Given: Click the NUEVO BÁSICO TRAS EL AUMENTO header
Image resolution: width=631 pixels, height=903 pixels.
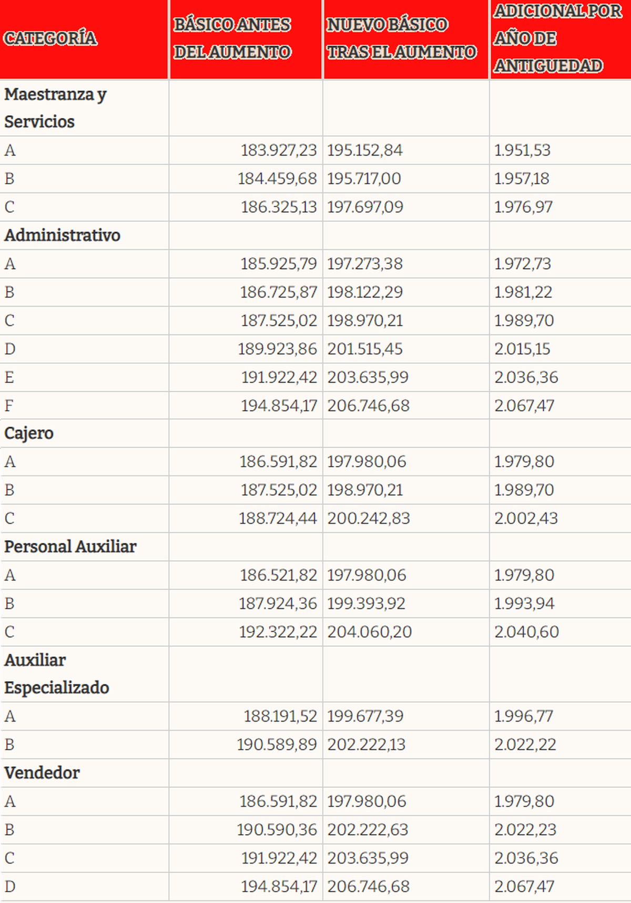Looking at the screenshot, I should (x=402, y=38).
